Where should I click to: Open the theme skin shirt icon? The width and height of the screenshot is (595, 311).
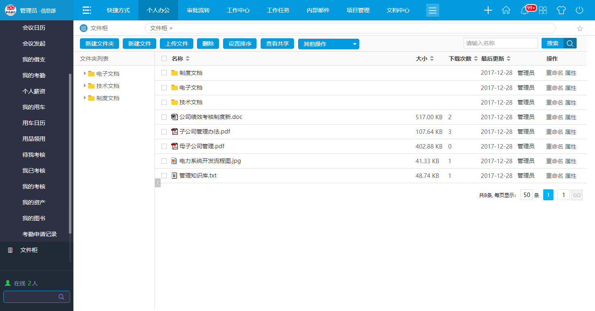pos(561,10)
